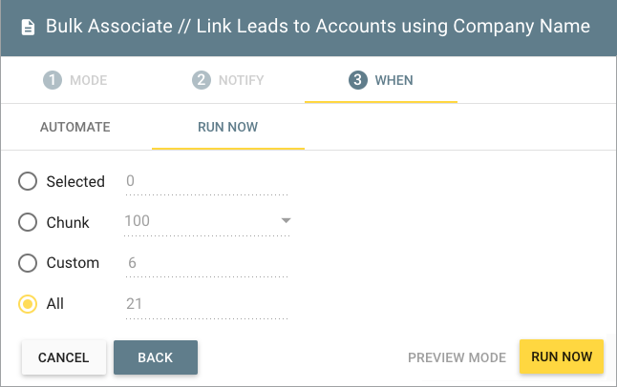Open the Chunk size dropdown arrow
The width and height of the screenshot is (617, 387).
point(285,221)
